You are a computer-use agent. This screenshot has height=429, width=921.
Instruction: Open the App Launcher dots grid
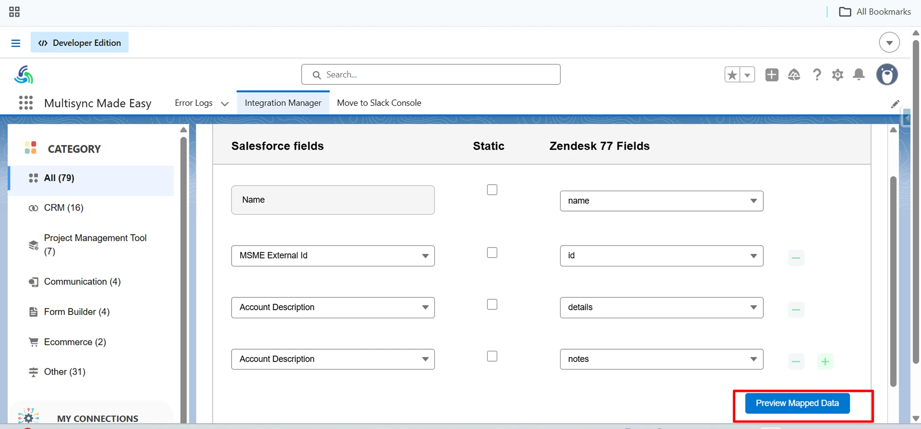(26, 103)
